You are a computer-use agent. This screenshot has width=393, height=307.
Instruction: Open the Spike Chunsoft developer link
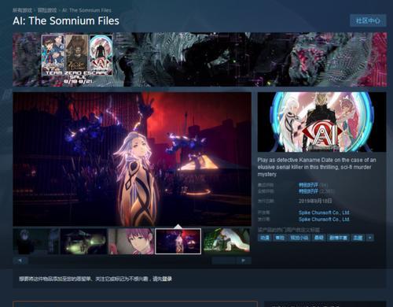click(x=324, y=213)
